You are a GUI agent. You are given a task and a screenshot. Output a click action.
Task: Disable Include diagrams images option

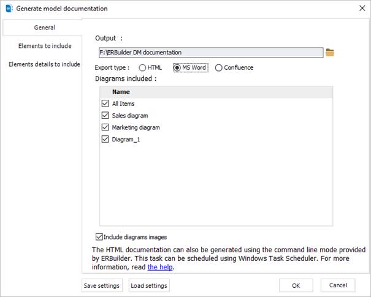(x=99, y=237)
